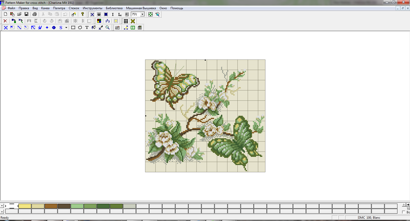Screen dimensions: 410x221
Task: Click the Save diskette icon
Action: [x=26, y=14]
